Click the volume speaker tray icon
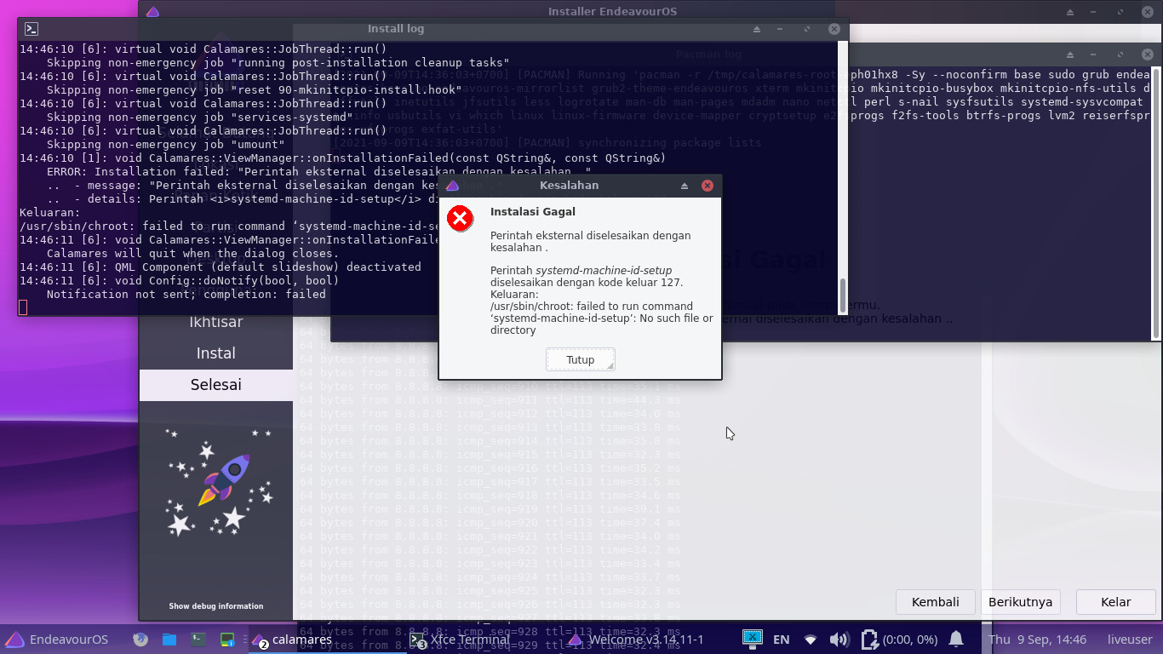Screen dimensions: 1163x654 click(x=839, y=640)
